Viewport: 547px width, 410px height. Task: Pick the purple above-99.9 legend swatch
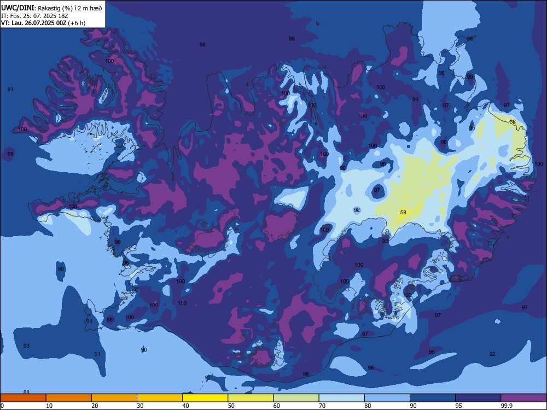click(523, 398)
